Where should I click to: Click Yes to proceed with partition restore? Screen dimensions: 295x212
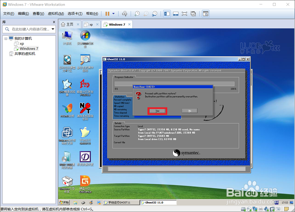click(157, 111)
